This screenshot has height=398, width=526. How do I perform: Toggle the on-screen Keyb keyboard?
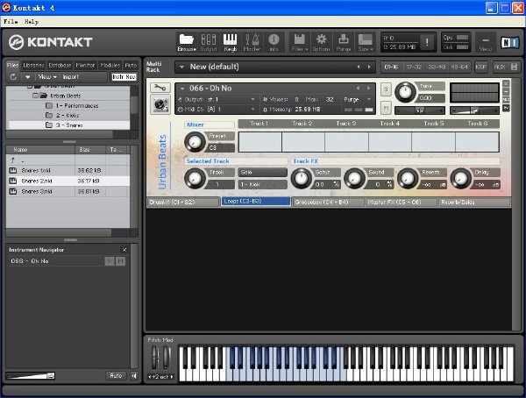[x=230, y=42]
